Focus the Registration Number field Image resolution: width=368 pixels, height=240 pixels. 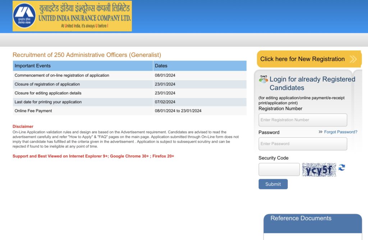click(303, 120)
